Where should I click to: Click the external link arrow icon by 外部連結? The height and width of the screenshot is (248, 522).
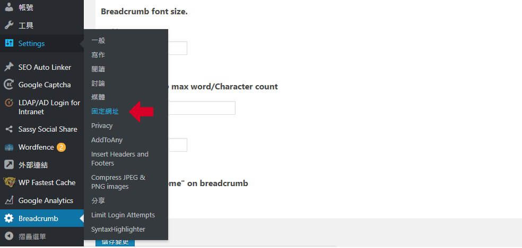tap(9, 164)
